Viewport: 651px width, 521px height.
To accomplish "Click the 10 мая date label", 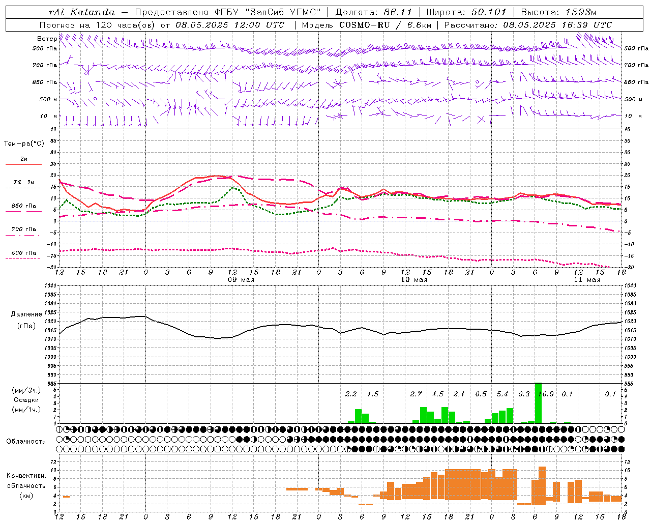I will tap(414, 280).
